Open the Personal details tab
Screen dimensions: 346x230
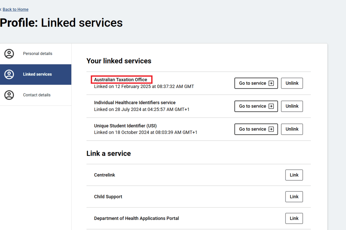coord(38,54)
